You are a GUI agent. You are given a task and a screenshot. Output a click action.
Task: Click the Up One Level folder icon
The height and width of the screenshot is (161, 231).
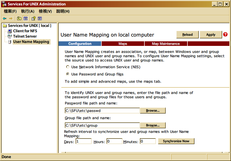[19, 18]
